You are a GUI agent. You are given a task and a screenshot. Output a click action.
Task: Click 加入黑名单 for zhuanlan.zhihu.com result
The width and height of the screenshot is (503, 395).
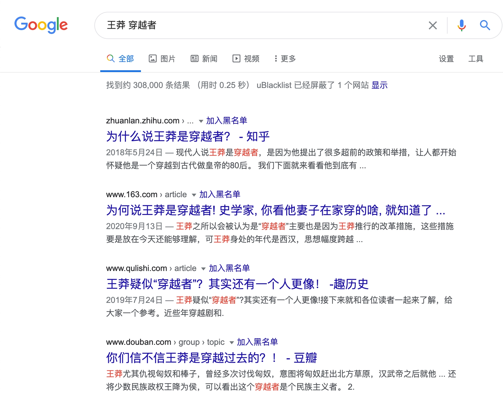(226, 120)
